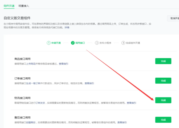
Task: Switch to the 组件开通 tab
Action: [x=9, y=6]
